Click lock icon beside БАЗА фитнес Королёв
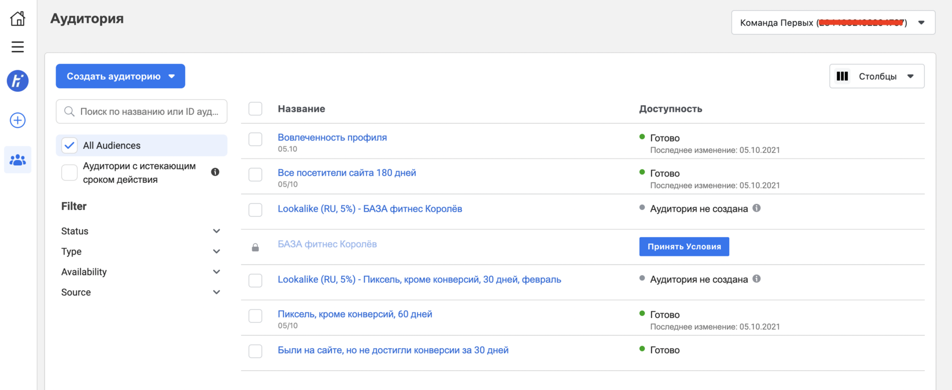Image resolution: width=952 pixels, height=390 pixels. tap(256, 247)
